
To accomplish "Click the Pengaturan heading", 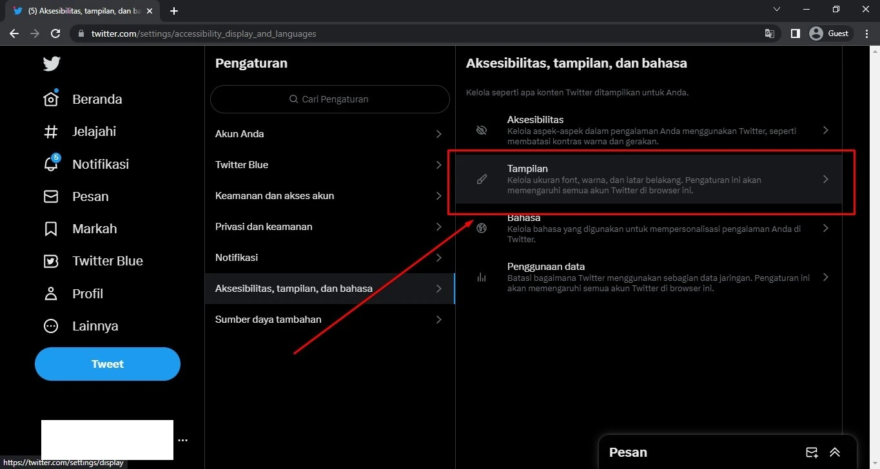I will pos(251,63).
